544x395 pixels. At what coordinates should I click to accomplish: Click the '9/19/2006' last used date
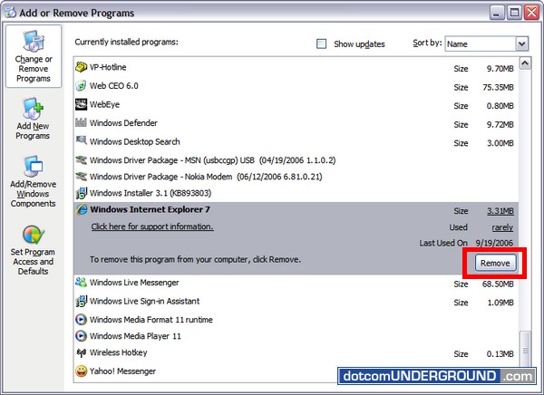(x=494, y=243)
